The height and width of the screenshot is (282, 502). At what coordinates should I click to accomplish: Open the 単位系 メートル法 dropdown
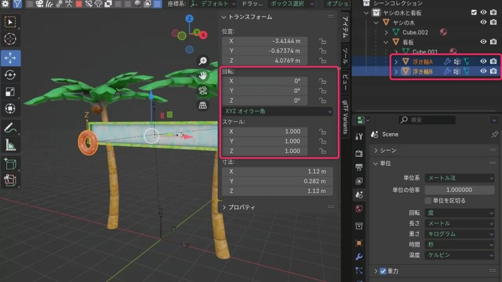[460, 178]
